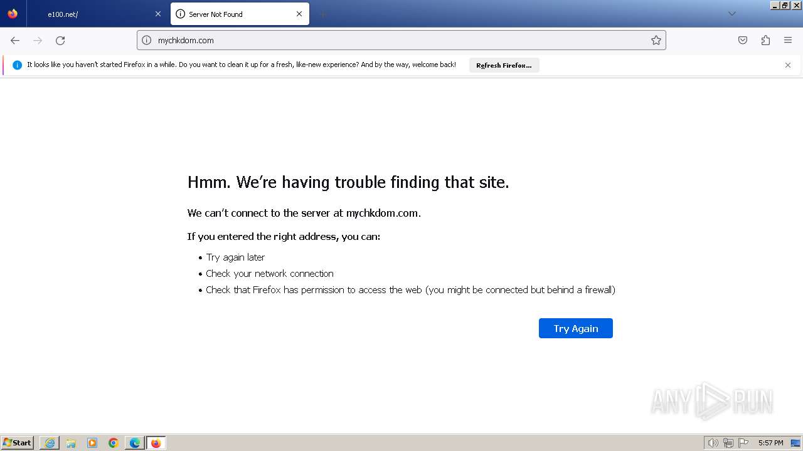Launch Microsoft Edge from taskbar

tap(135, 443)
